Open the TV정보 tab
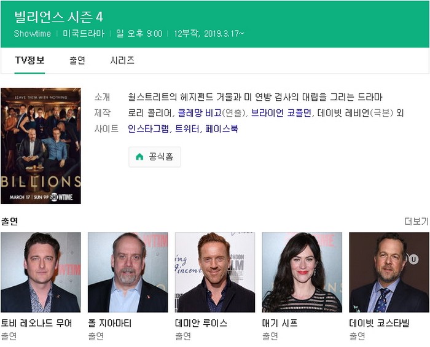430x347 pixels. (29, 60)
